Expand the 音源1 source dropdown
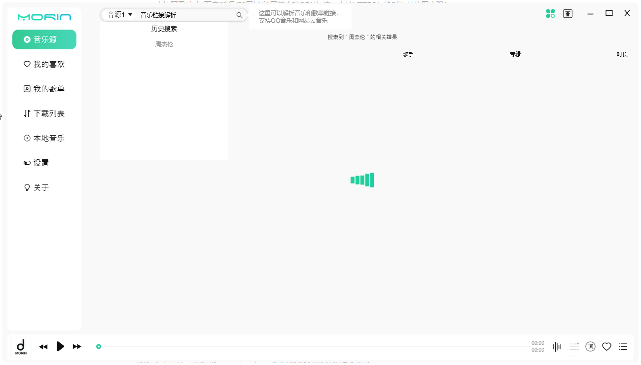Viewport: 641px width, 365px height. (x=120, y=15)
